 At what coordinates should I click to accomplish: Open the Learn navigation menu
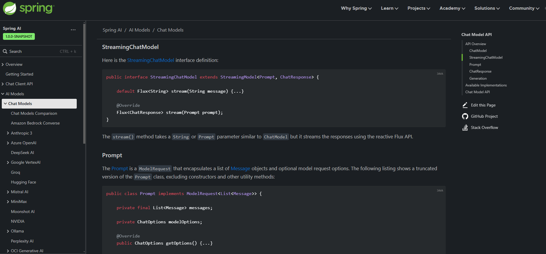point(389,8)
